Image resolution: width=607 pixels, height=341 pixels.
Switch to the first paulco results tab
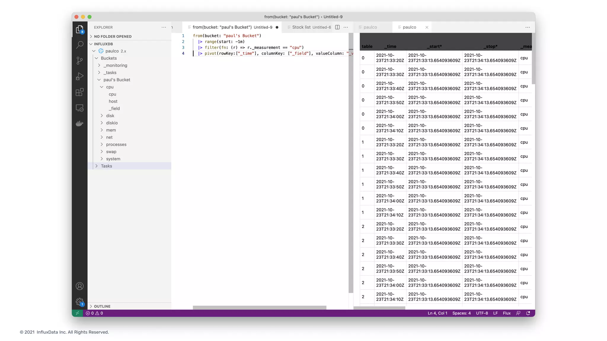[x=370, y=27]
